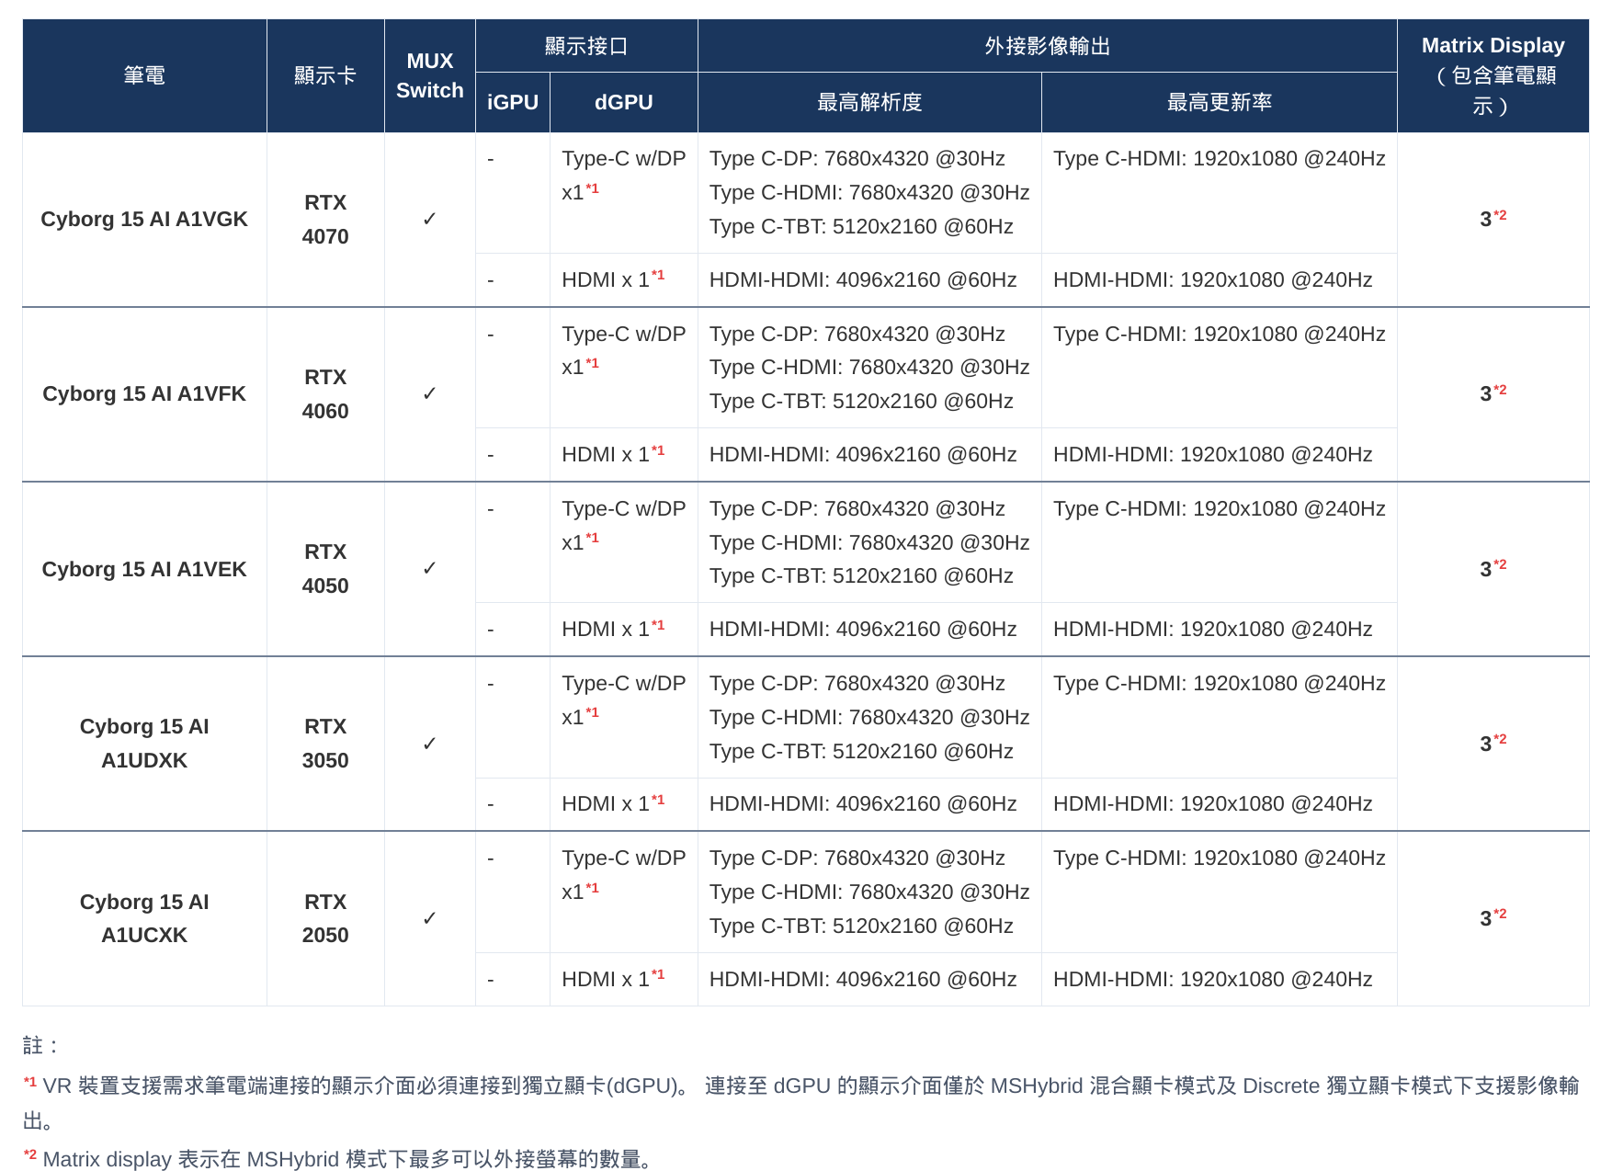
Task: Click the Cyborg 15 AI A1VGK model name
Action: (144, 219)
